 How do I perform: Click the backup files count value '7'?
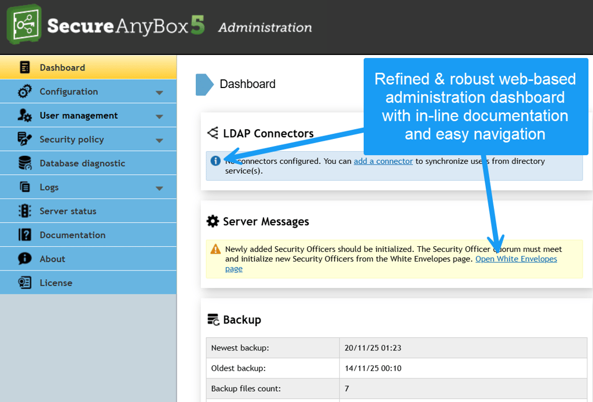[x=347, y=389]
